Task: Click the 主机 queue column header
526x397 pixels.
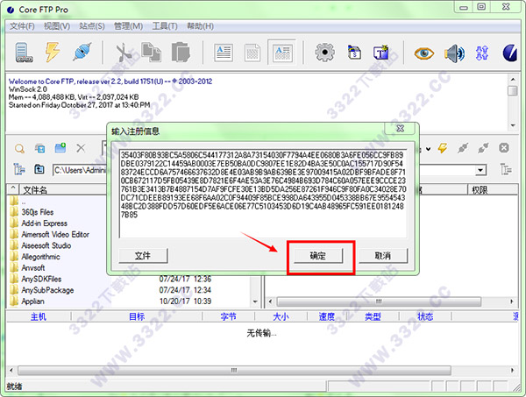Action: (x=39, y=316)
